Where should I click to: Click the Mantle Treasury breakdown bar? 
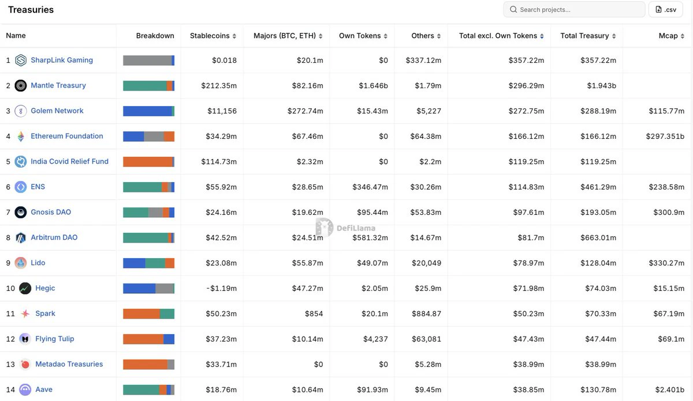coord(148,85)
